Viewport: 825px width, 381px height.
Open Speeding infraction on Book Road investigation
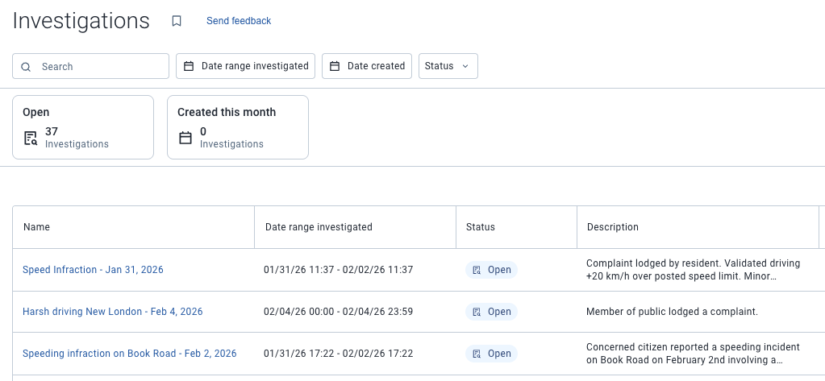click(129, 354)
